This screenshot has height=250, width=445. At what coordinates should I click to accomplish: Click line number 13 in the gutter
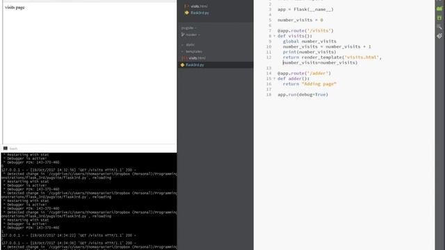point(269,68)
